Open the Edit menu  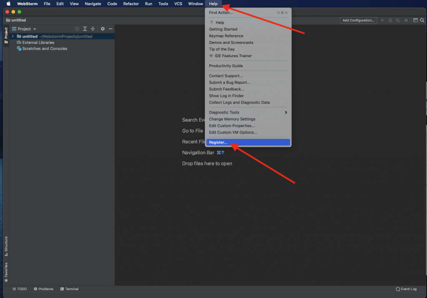60,3
